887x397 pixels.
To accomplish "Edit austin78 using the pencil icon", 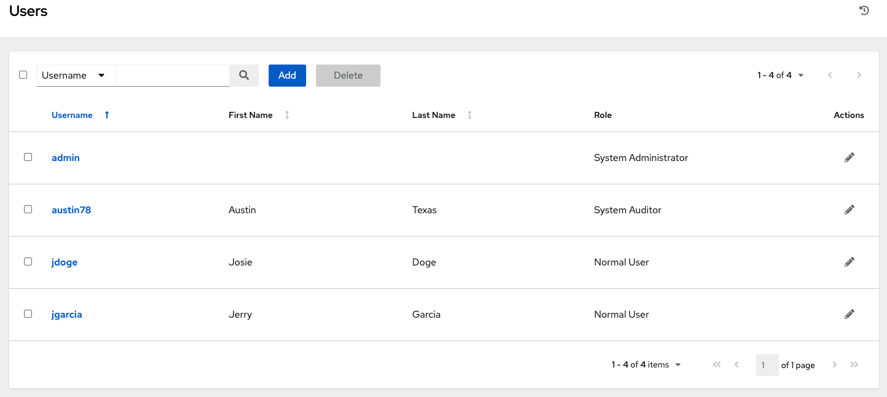I will pyautogui.click(x=849, y=210).
